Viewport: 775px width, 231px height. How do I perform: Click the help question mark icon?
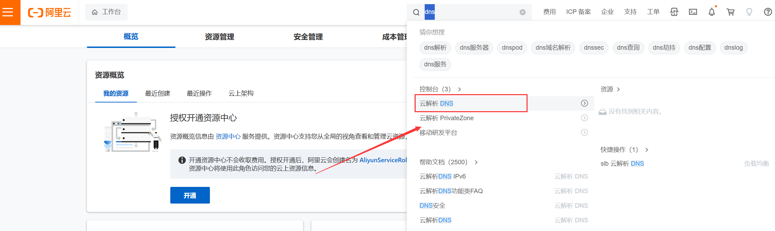click(768, 12)
